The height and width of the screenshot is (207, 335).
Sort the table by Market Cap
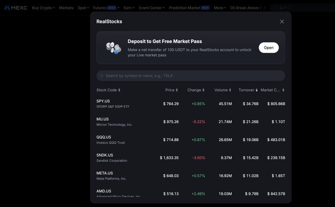tap(272, 90)
